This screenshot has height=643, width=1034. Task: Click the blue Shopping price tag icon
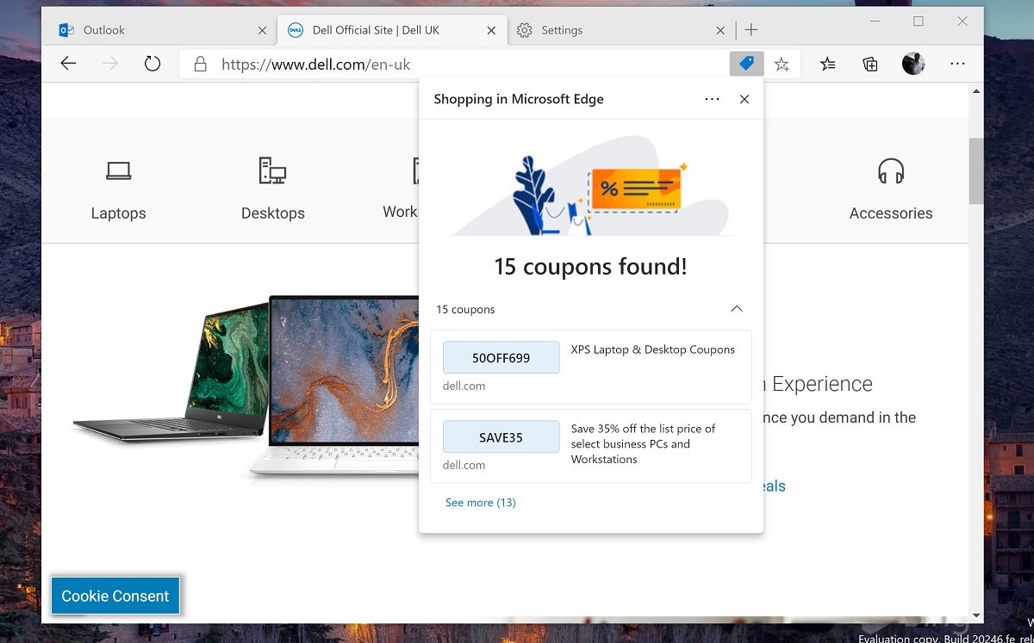point(746,64)
